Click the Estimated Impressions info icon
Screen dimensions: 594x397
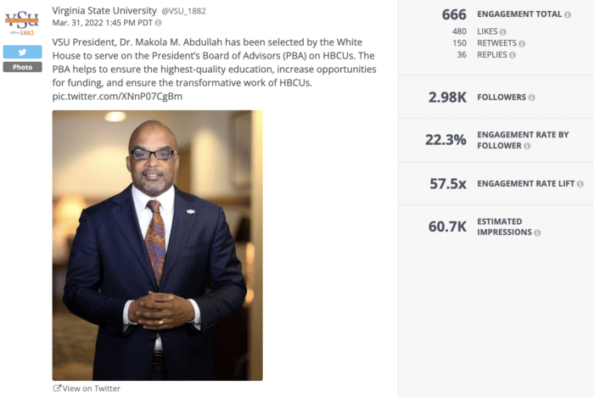click(537, 232)
